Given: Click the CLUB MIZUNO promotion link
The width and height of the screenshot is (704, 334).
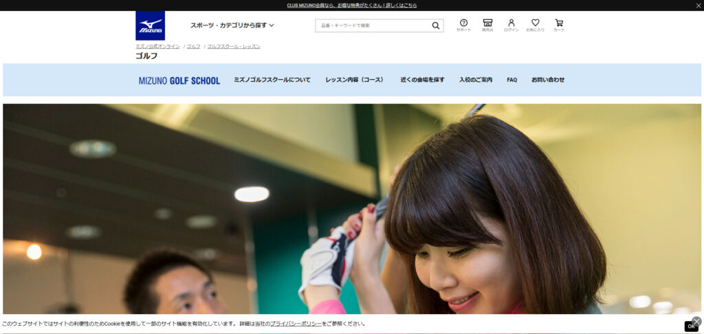Looking at the screenshot, I should (x=351, y=5).
